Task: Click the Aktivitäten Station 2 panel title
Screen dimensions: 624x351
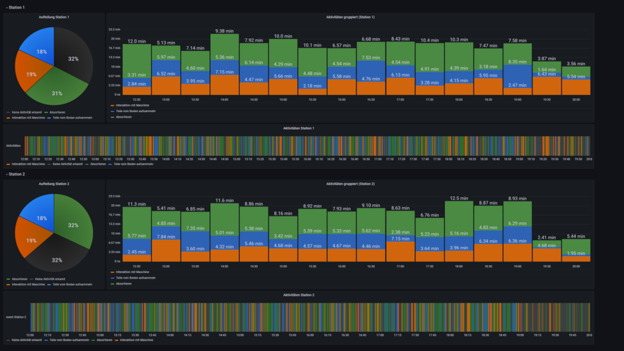Action: tap(299, 295)
